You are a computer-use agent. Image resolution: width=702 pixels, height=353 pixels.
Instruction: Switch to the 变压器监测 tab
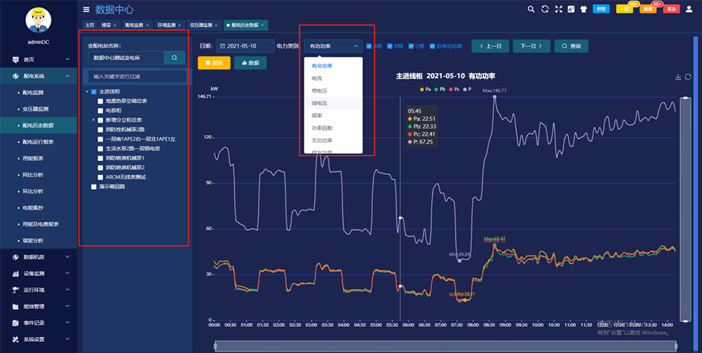click(x=201, y=25)
